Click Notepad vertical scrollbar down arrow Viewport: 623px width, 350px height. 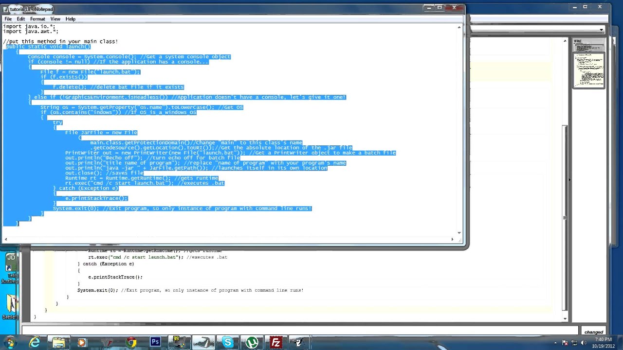(459, 232)
